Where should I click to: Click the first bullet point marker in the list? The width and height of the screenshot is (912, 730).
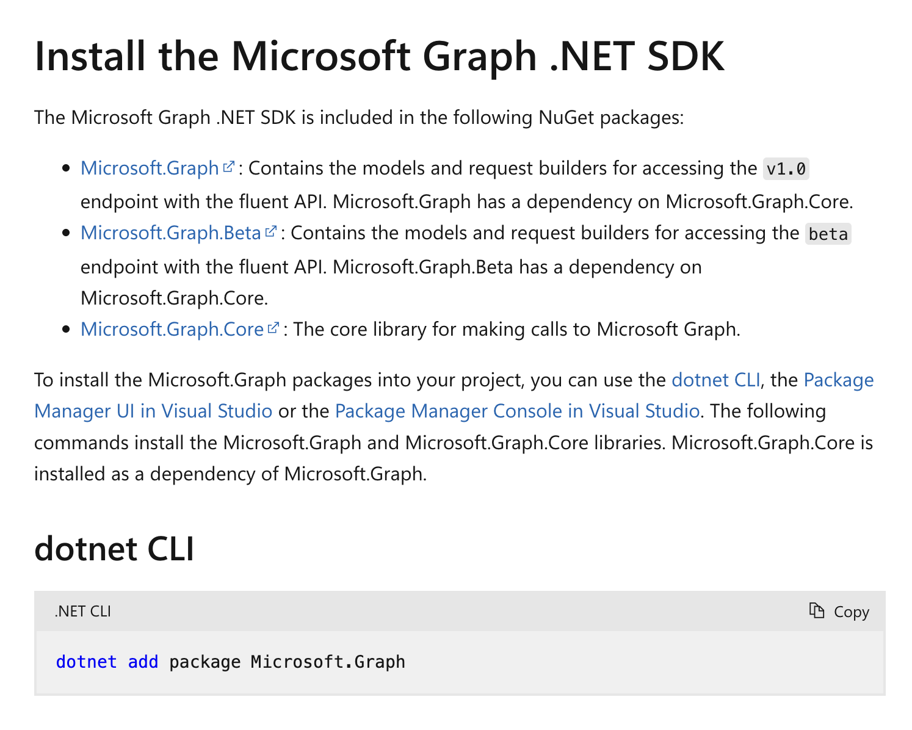click(x=66, y=167)
